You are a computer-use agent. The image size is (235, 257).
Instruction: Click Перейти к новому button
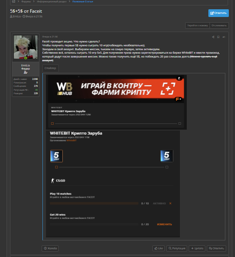198,25
